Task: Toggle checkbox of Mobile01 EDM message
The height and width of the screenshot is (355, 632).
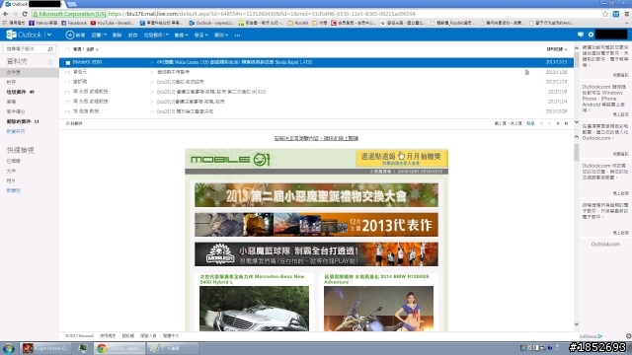Action: pyautogui.click(x=68, y=62)
